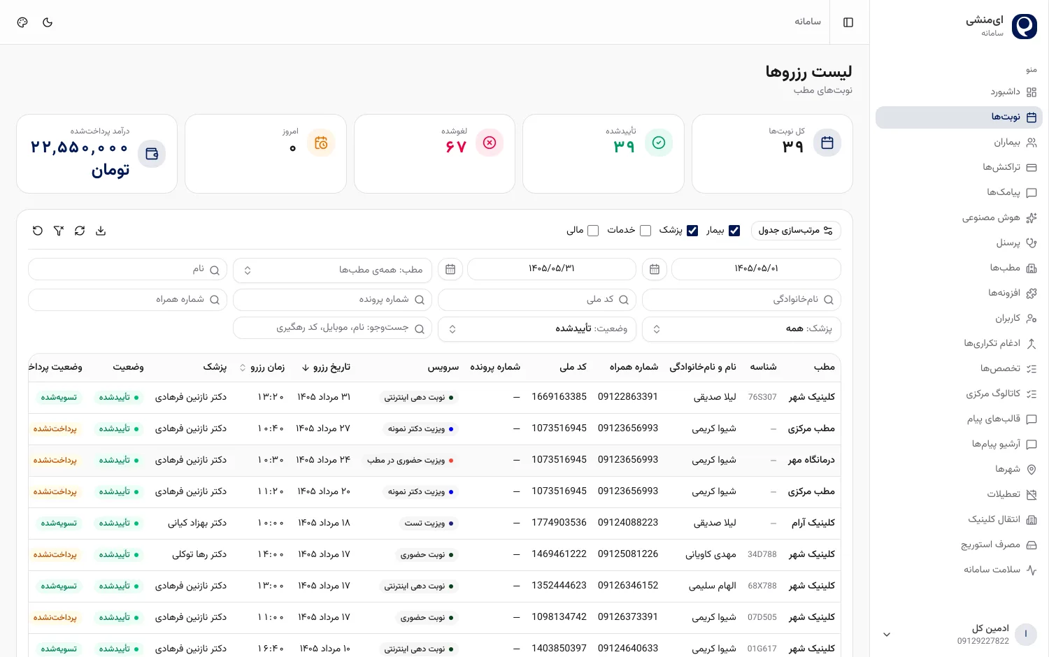This screenshot has width=1049, height=657.
Task: Enable the خدمات column checkbox
Action: click(x=645, y=231)
